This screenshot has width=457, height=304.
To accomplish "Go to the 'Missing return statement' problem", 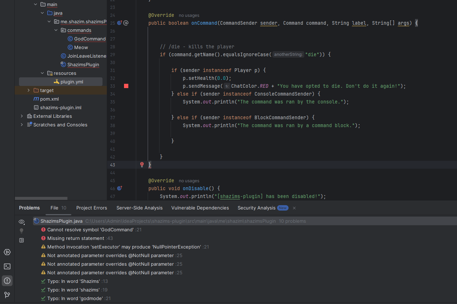I will (76, 238).
